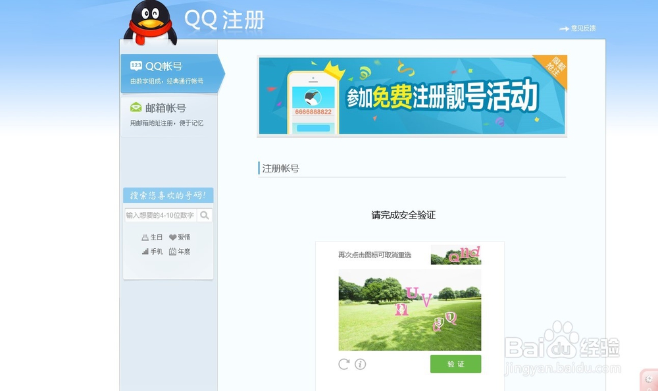Click the cake icon beside 生日
Viewport: 658px width, 391px height.
point(145,237)
